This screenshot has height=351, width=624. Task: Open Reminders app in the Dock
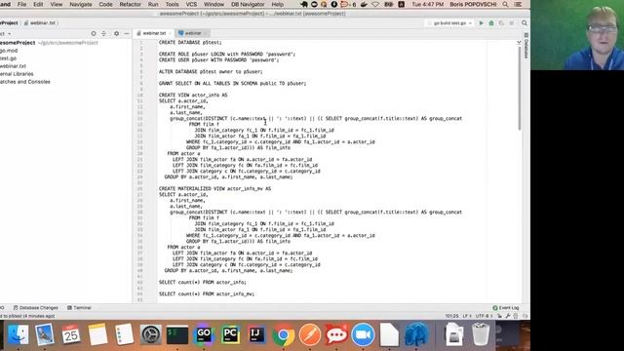tap(124, 334)
